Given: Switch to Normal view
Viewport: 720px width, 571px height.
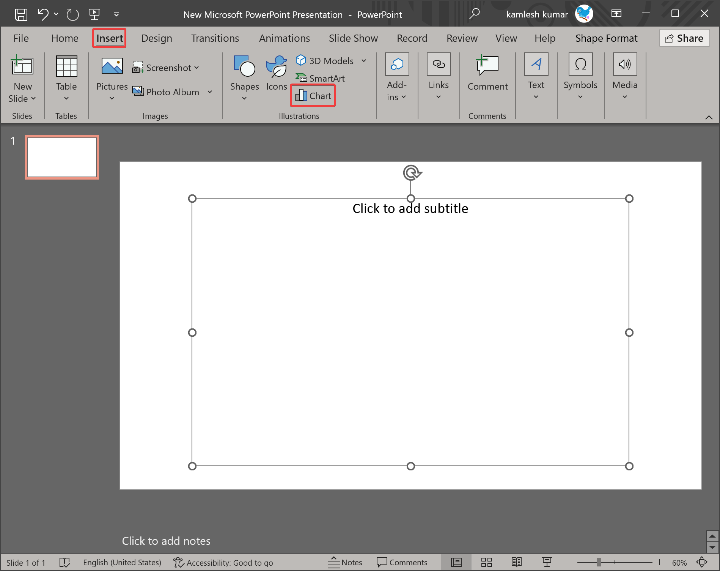Looking at the screenshot, I should tap(456, 562).
